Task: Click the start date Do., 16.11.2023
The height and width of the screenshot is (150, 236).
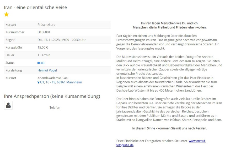Action: point(62,40)
